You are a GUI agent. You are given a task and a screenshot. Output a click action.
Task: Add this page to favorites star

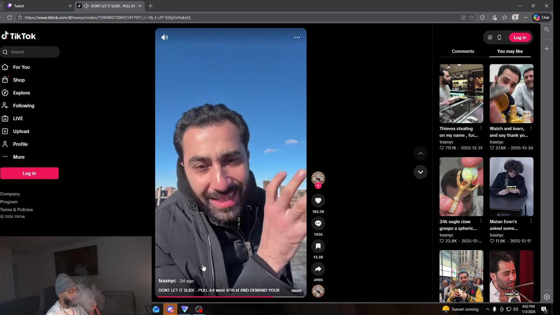point(472,17)
